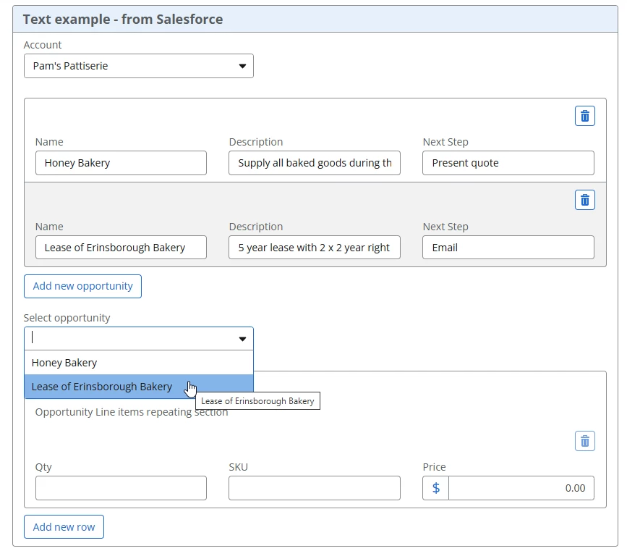Click Add new row button
The image size is (627, 551).
coord(64,527)
